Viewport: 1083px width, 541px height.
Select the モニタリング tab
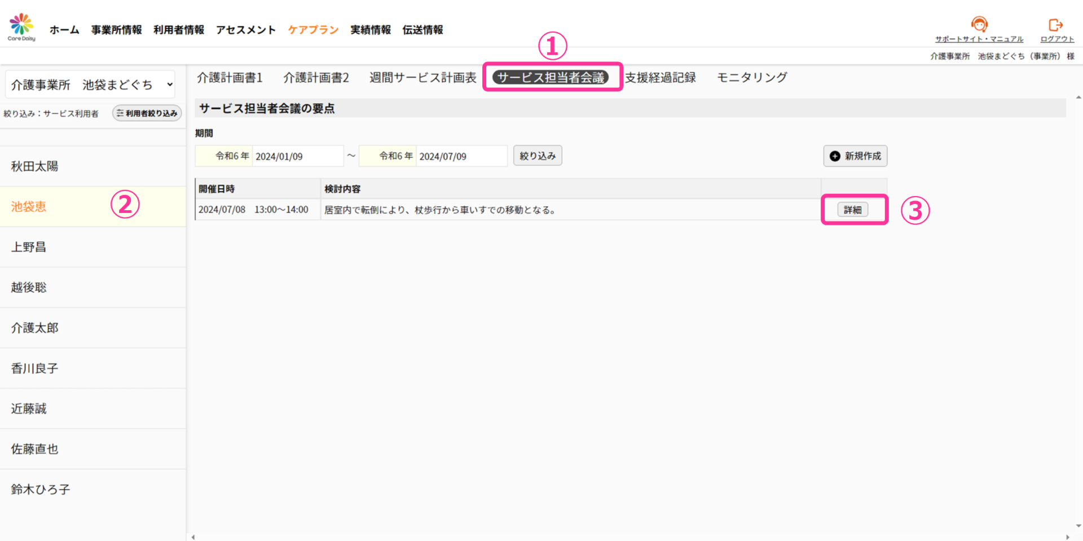pos(751,78)
